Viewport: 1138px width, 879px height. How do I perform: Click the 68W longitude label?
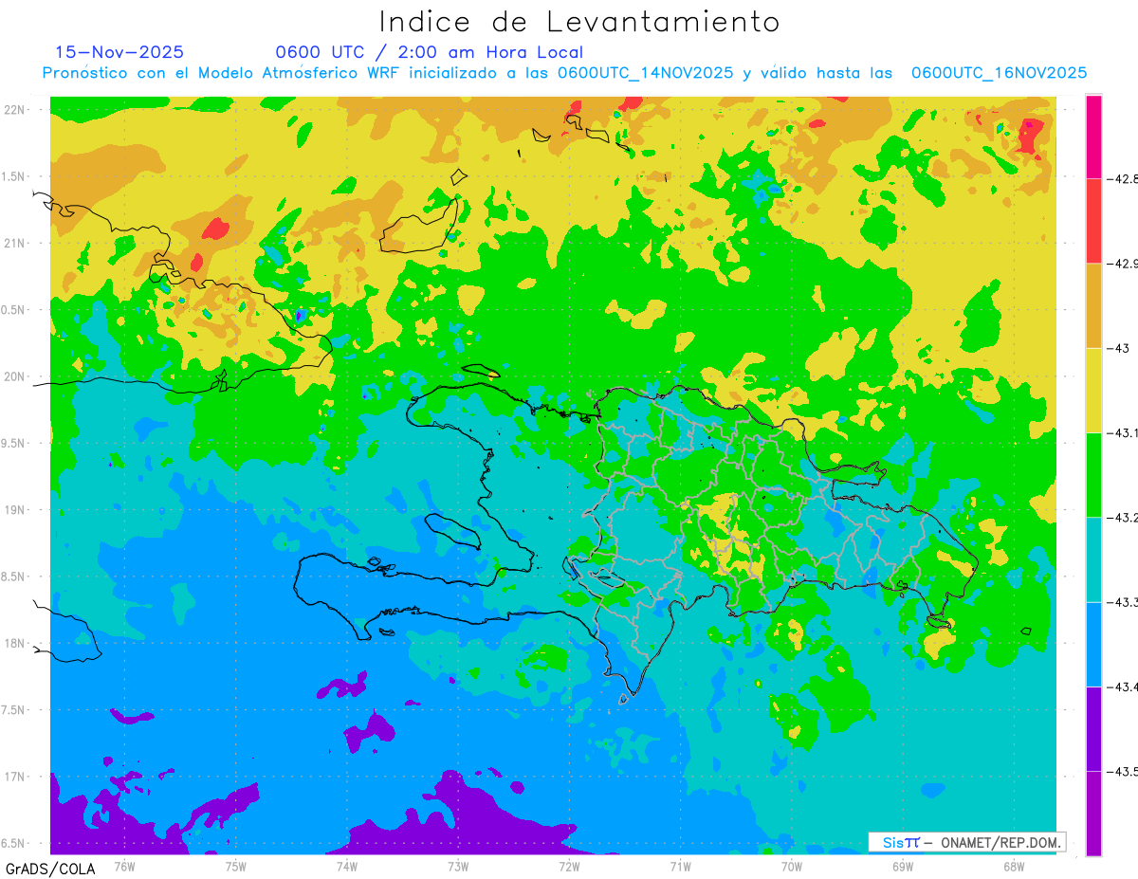[1014, 867]
